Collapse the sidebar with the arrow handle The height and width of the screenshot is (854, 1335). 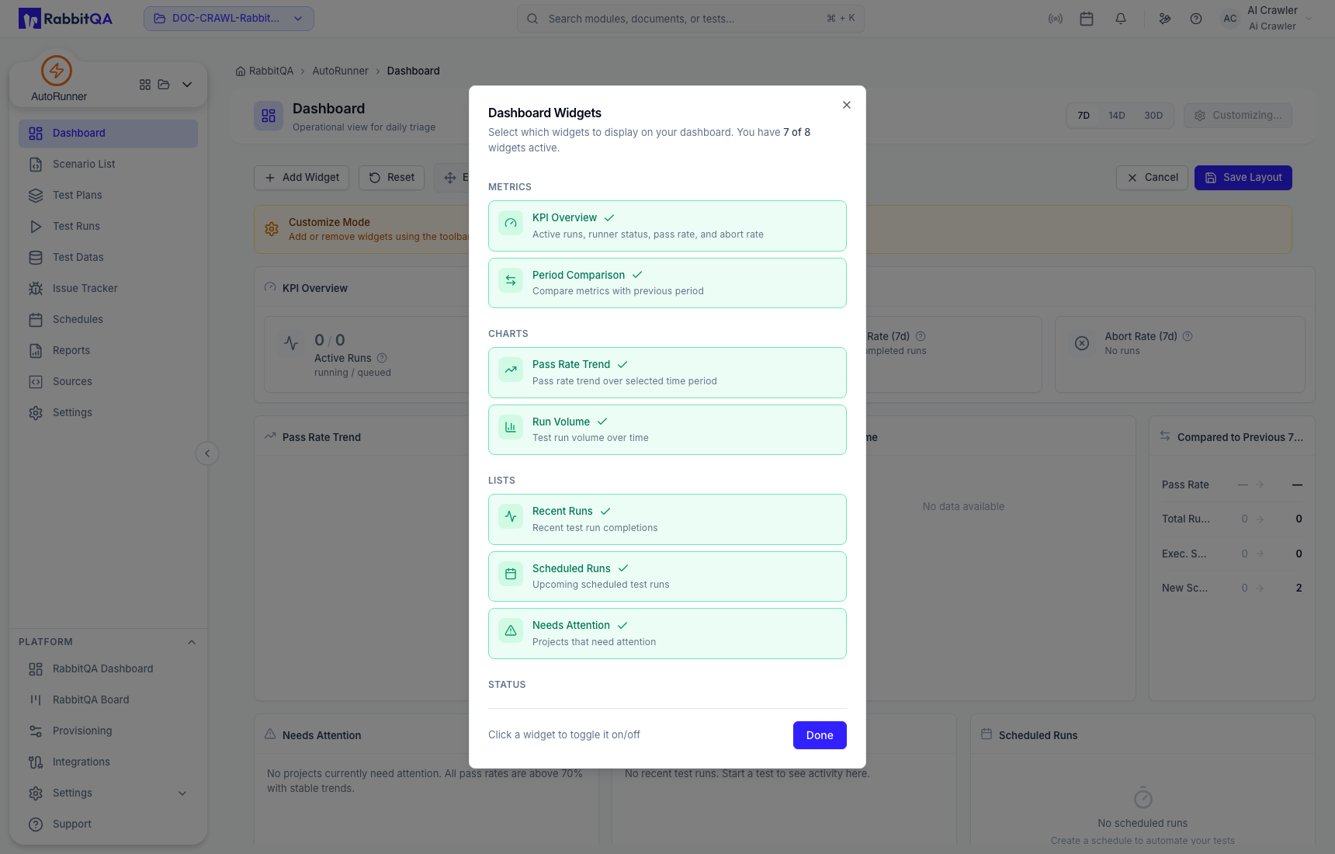pos(207,453)
